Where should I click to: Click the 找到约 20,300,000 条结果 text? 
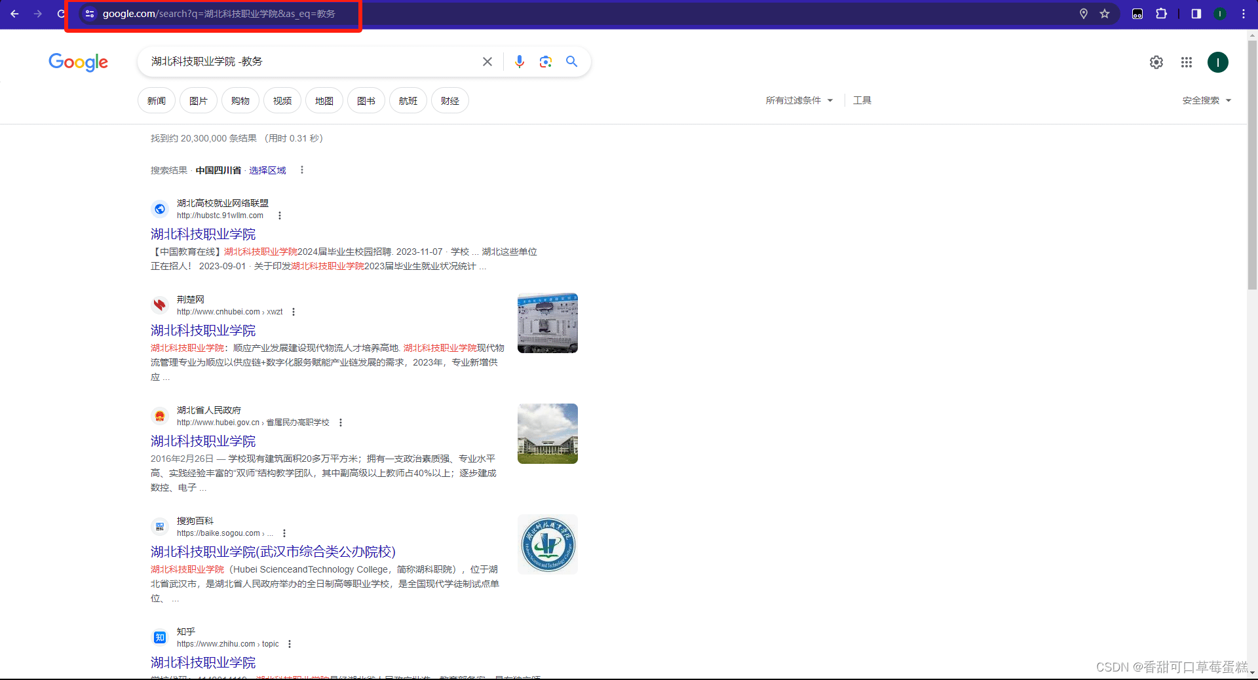[x=204, y=138]
